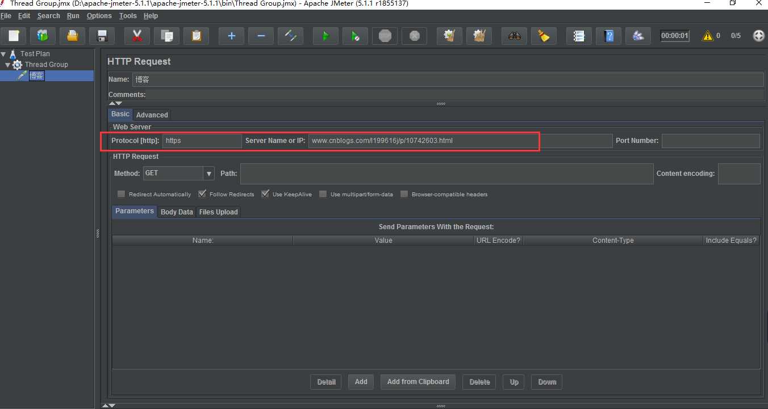The width and height of the screenshot is (768, 409).
Task: Open the Method GET dropdown
Action: pos(209,174)
